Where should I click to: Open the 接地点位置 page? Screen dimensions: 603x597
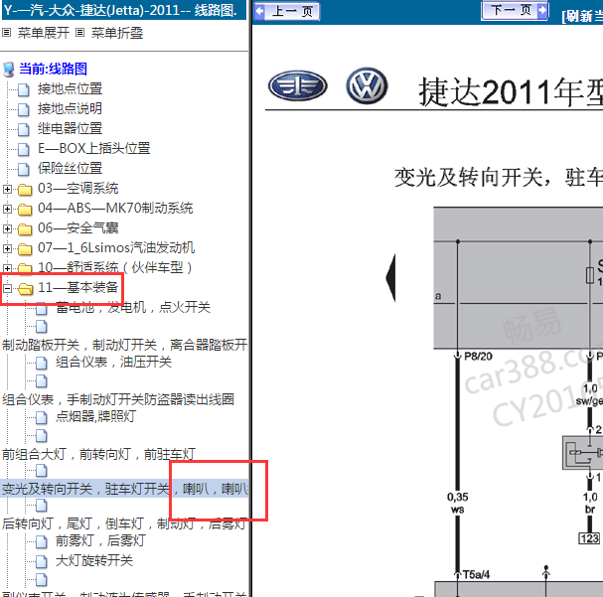[x=70, y=88]
